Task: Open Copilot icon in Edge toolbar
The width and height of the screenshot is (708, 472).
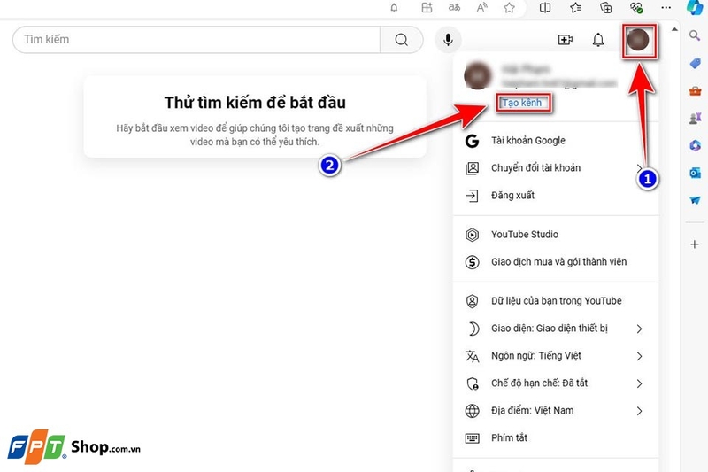Action: (x=695, y=8)
